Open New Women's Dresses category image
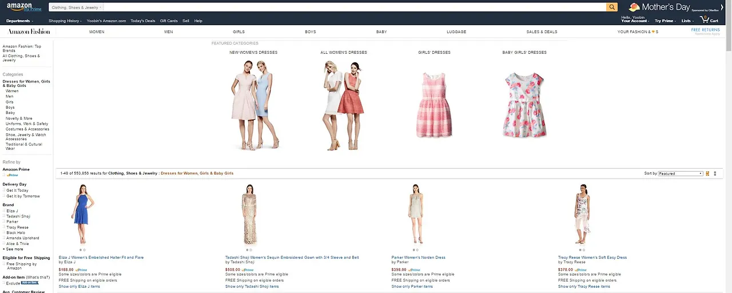 255,105
